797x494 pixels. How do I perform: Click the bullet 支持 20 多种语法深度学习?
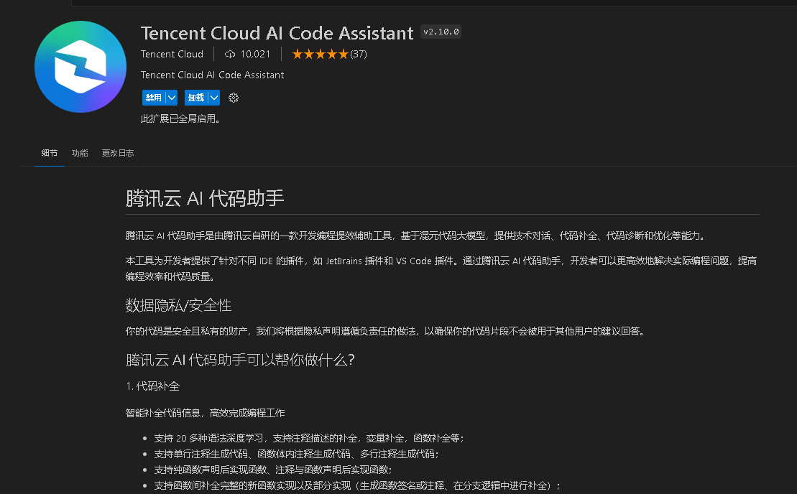point(309,438)
